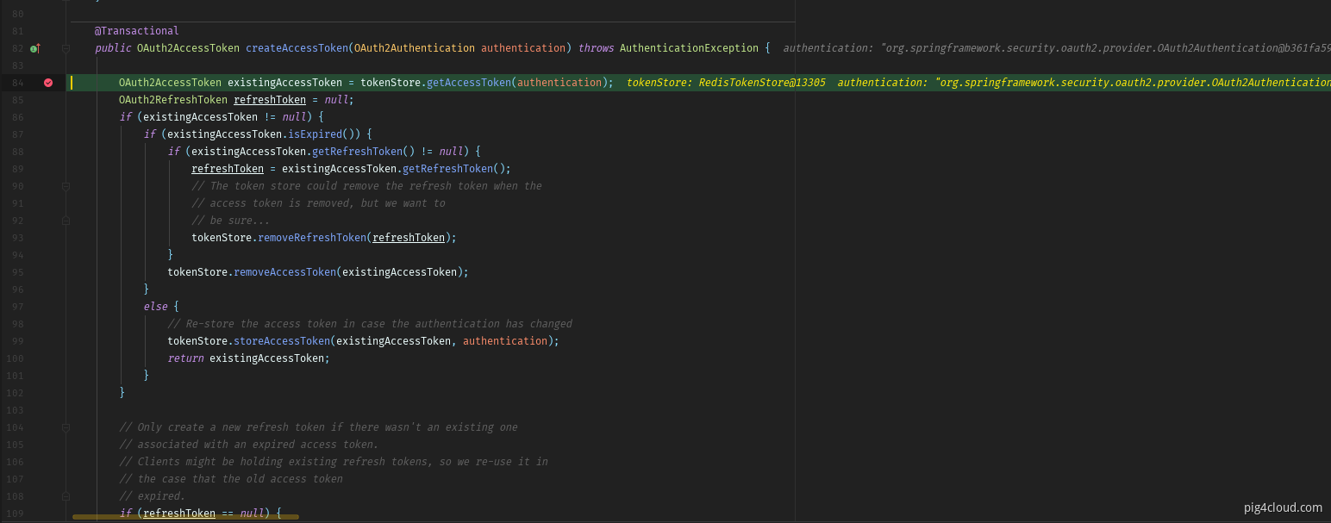Remove the breakpoint on line 84

(48, 83)
